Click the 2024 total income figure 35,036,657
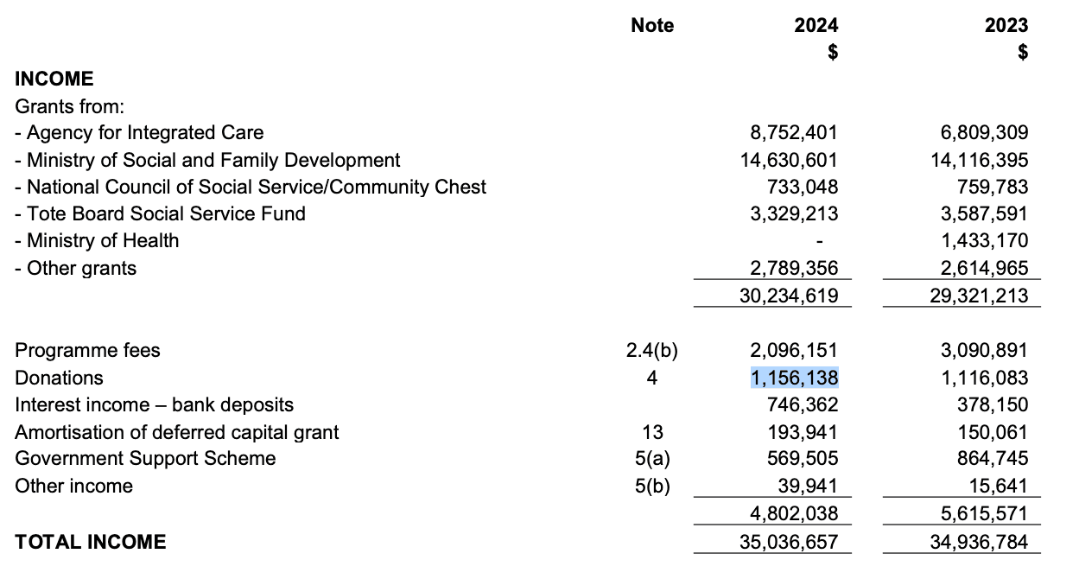This screenshot has width=1079, height=579. point(789,542)
